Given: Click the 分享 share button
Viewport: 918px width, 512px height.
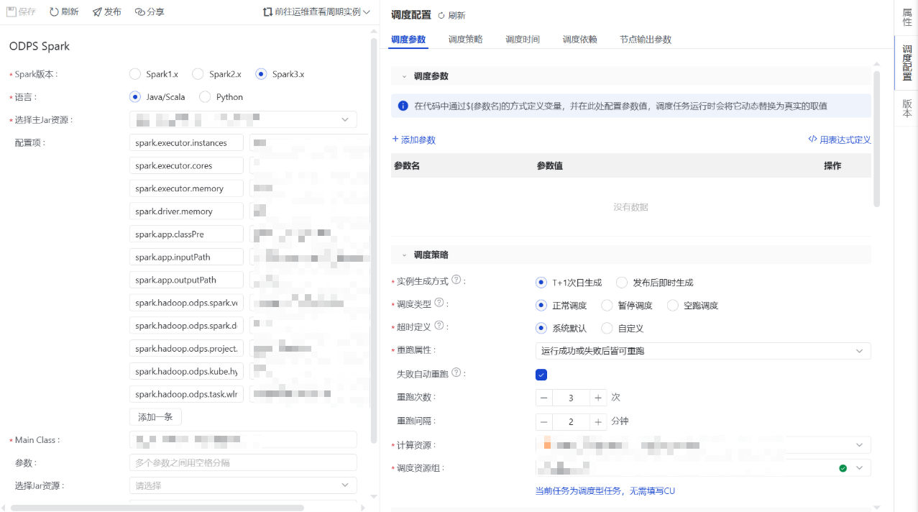Looking at the screenshot, I should click(x=150, y=12).
